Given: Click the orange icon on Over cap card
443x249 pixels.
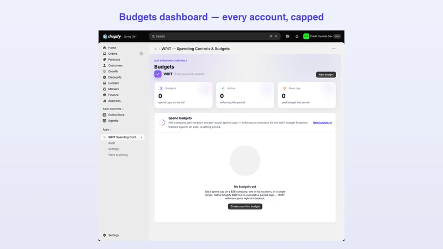Looking at the screenshot, I should point(284,89).
